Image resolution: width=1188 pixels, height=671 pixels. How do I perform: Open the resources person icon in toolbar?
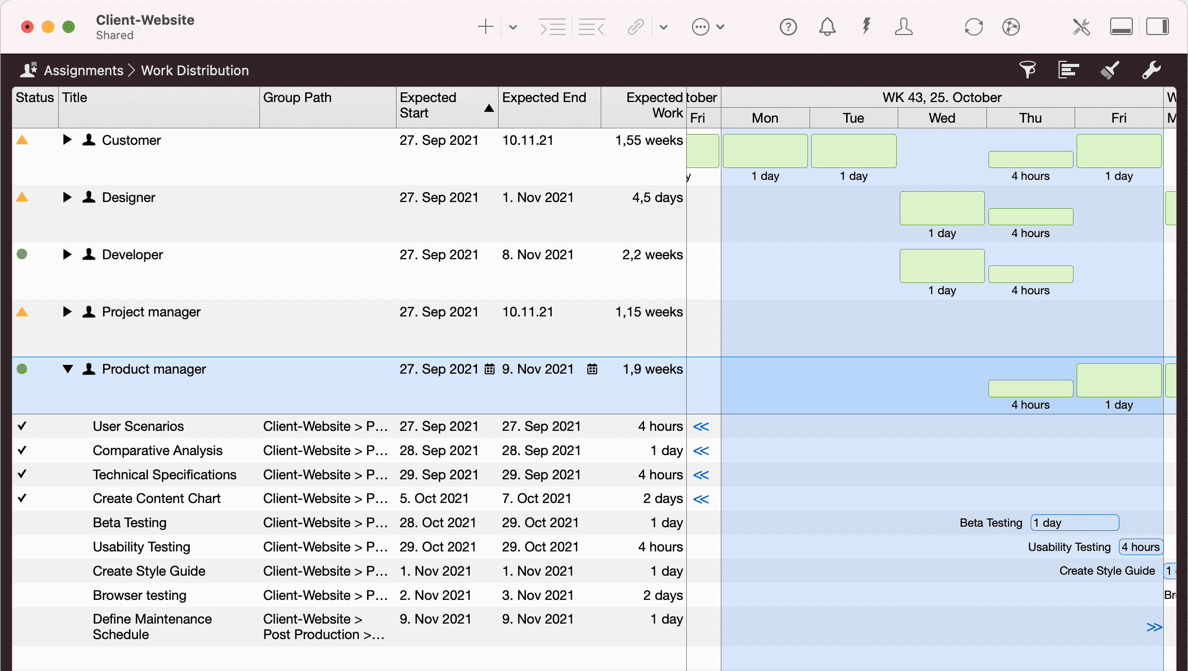(x=904, y=27)
